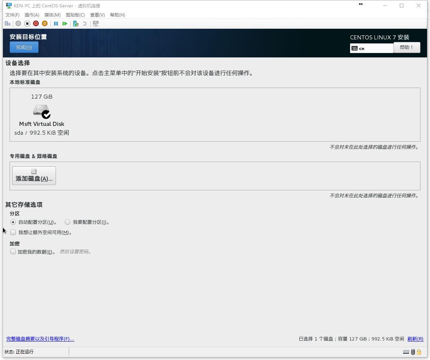Tick 加密我的数据 encryption checkbox
This screenshot has height=360, width=430.
[13, 252]
